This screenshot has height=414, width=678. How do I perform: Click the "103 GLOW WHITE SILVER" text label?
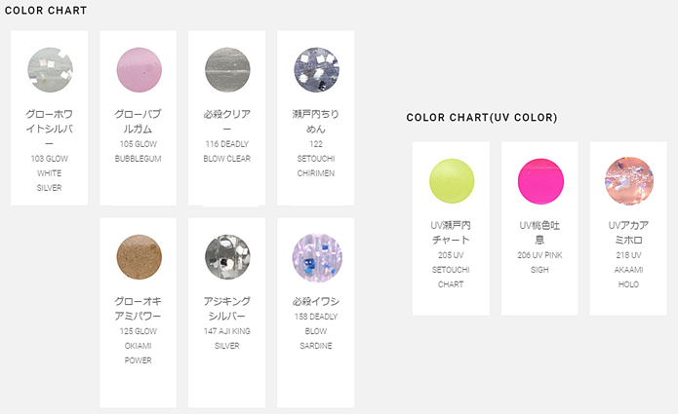click(x=49, y=172)
